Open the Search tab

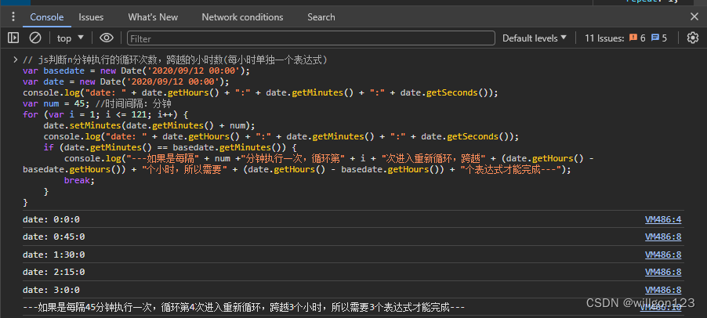(321, 17)
